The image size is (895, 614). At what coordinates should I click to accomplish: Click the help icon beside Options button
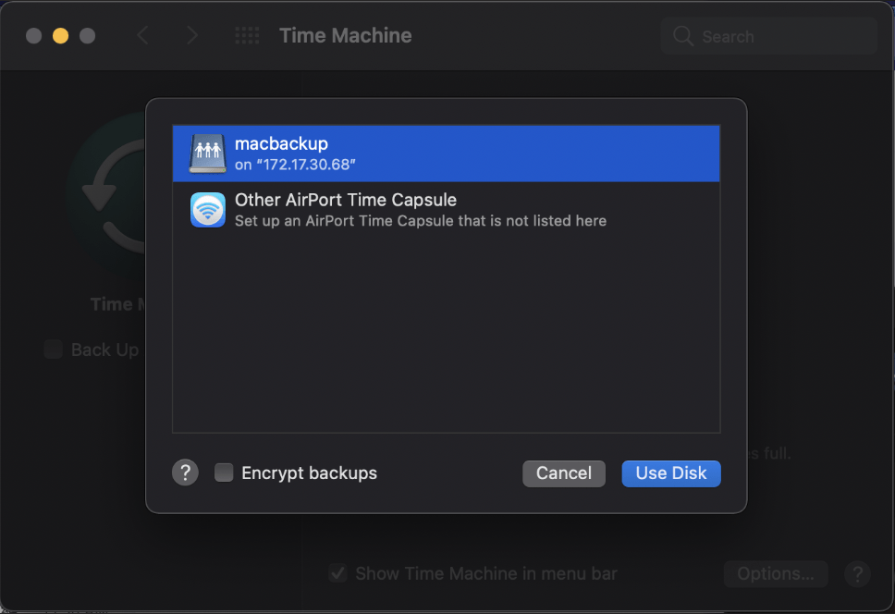point(857,574)
